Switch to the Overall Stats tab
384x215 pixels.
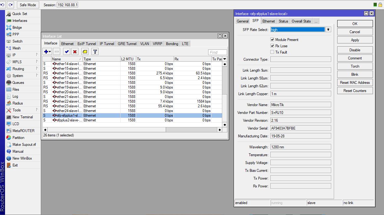301,21
